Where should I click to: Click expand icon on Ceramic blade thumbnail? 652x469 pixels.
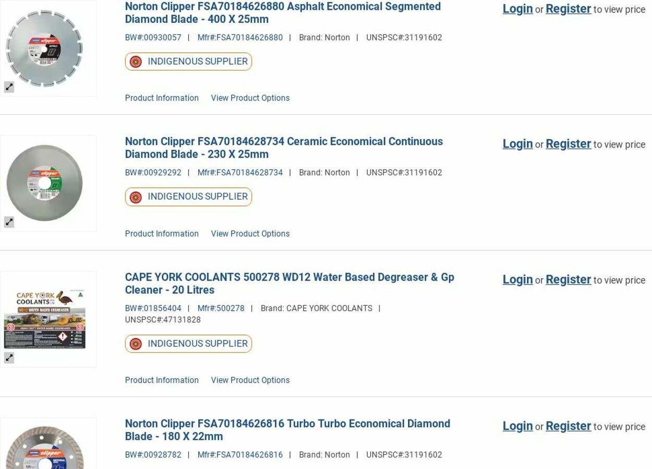click(9, 222)
